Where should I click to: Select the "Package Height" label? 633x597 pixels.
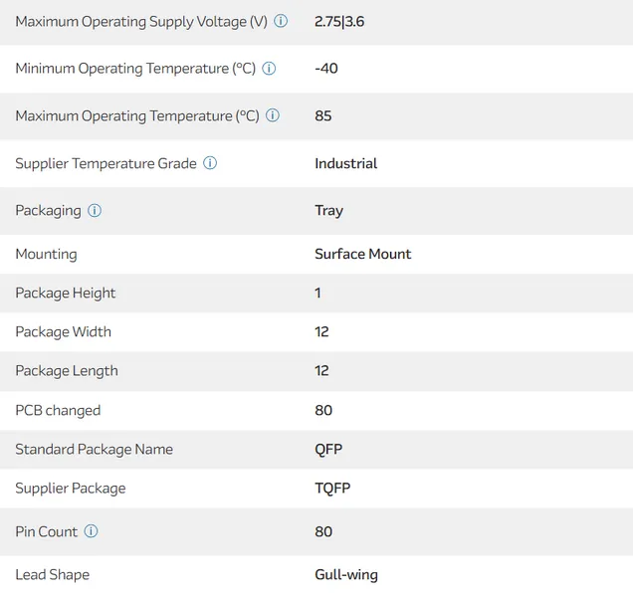65,294
